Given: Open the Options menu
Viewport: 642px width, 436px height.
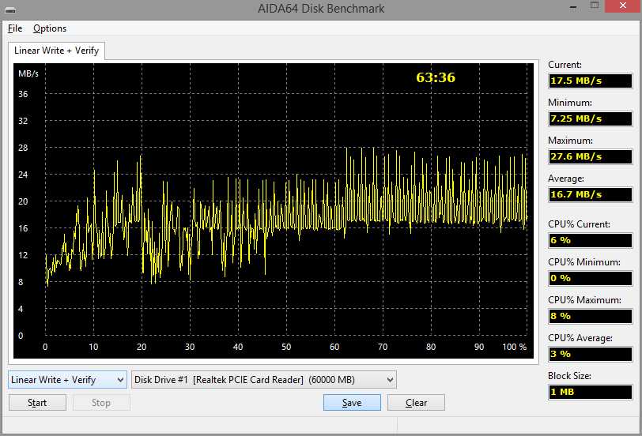Looking at the screenshot, I should click(50, 28).
